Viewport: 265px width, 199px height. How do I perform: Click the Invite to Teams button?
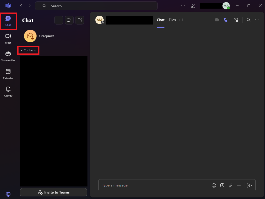[54, 192]
